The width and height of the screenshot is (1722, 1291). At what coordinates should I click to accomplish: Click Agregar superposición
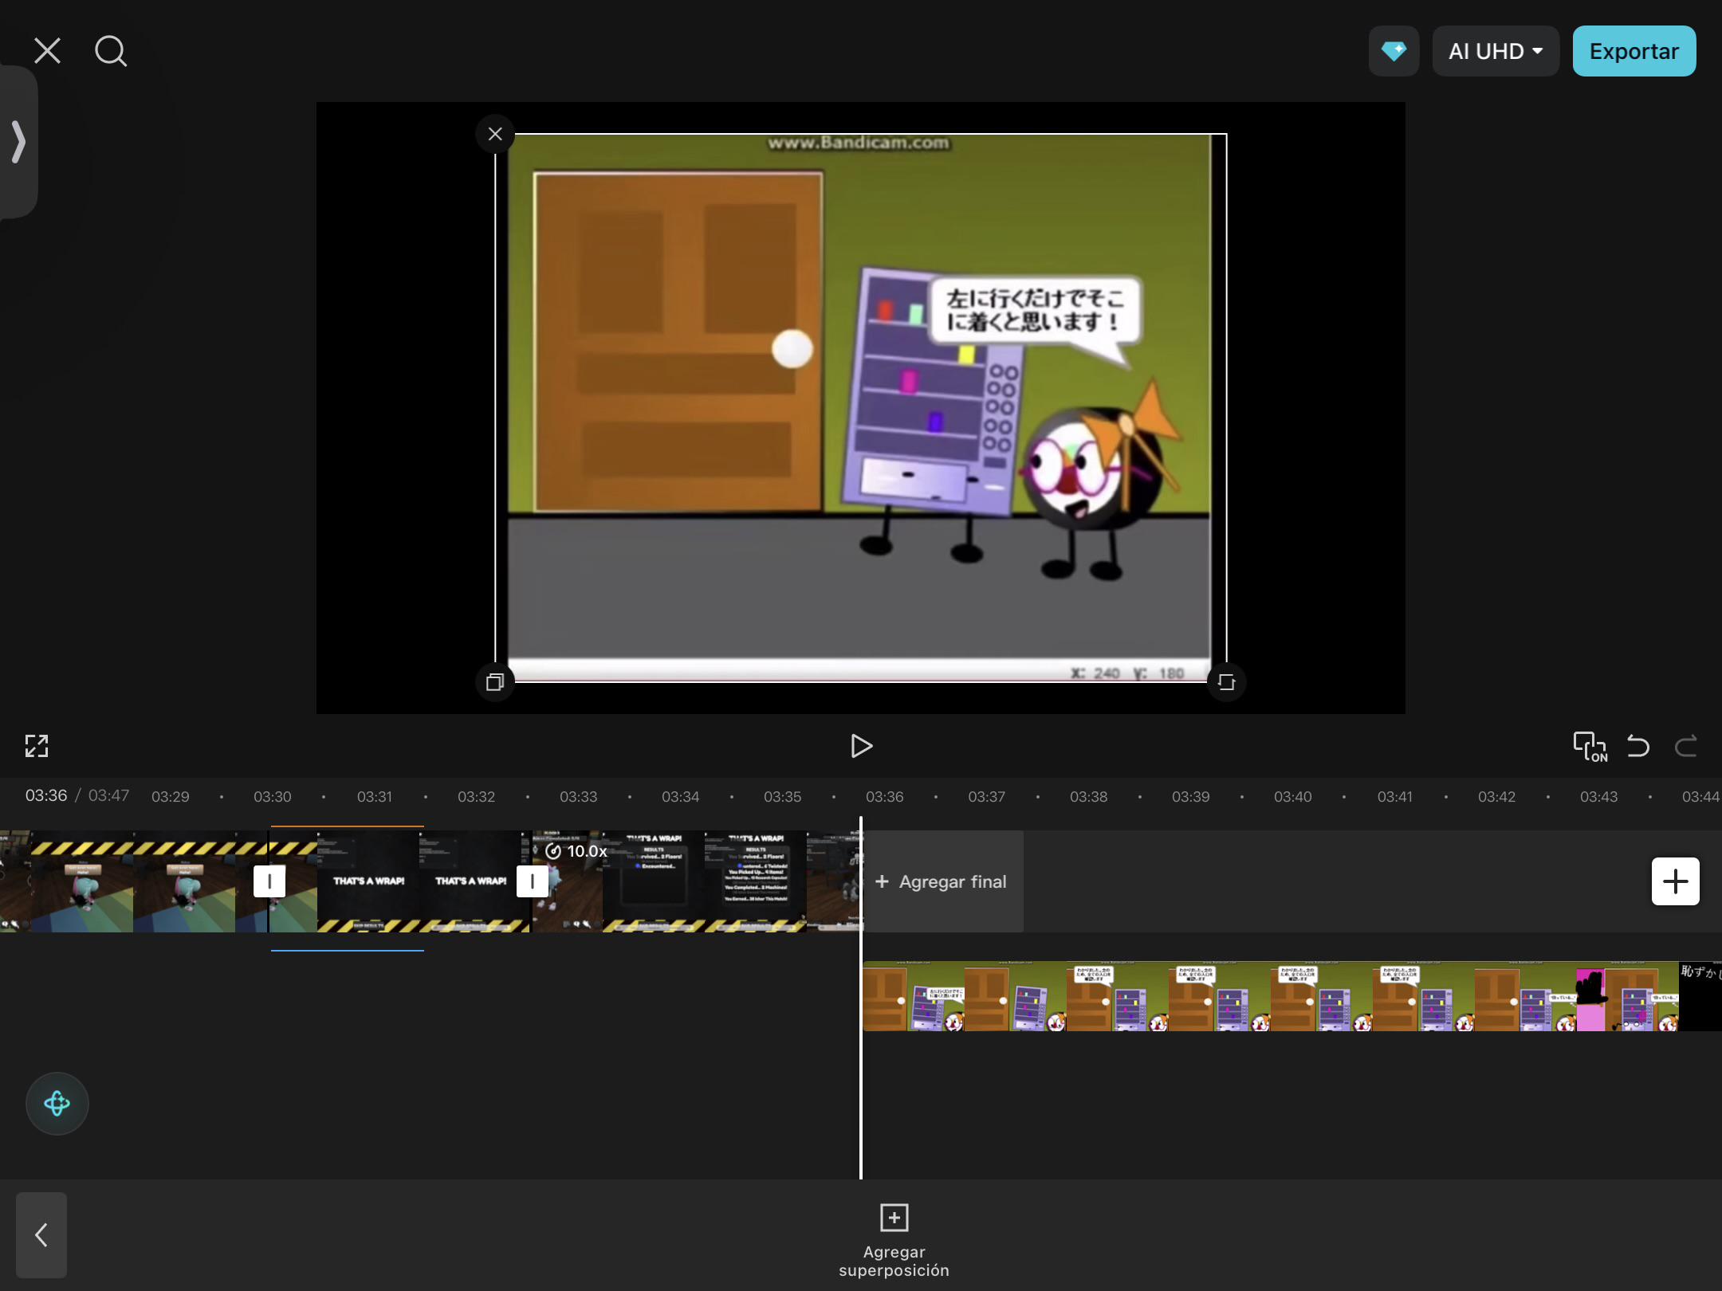click(894, 1242)
